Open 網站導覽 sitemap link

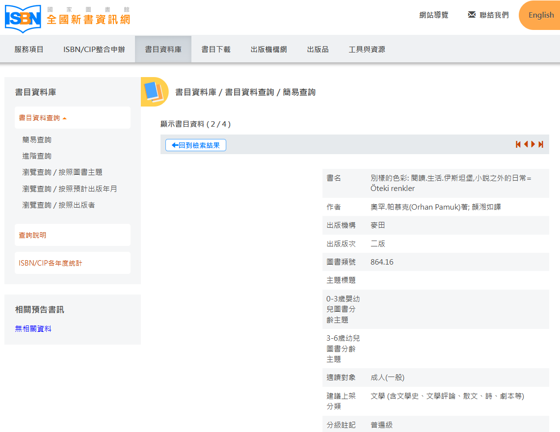(x=434, y=15)
